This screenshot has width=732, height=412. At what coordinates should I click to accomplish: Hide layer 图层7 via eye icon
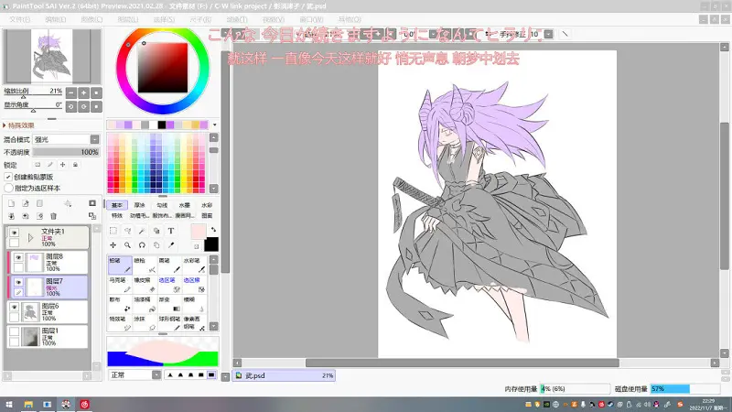click(x=18, y=282)
